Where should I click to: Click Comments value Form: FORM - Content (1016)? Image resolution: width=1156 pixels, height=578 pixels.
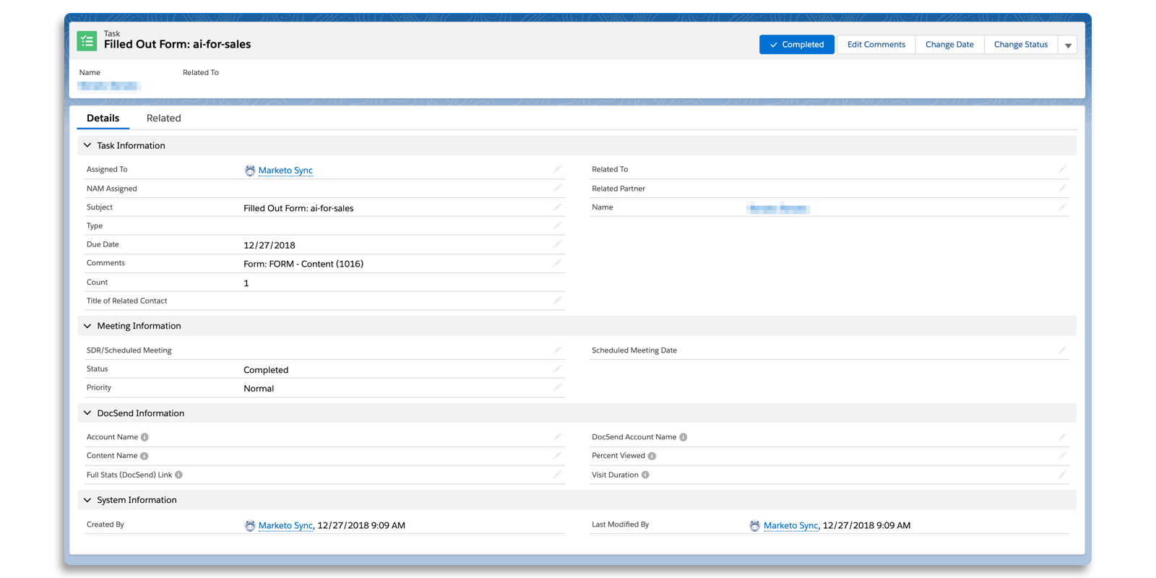303,264
